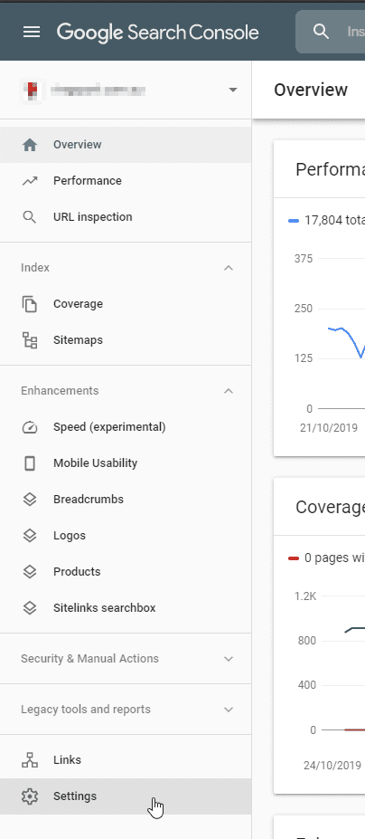
Task: Expand Security & Manual Actions section
Action: [x=229, y=659]
